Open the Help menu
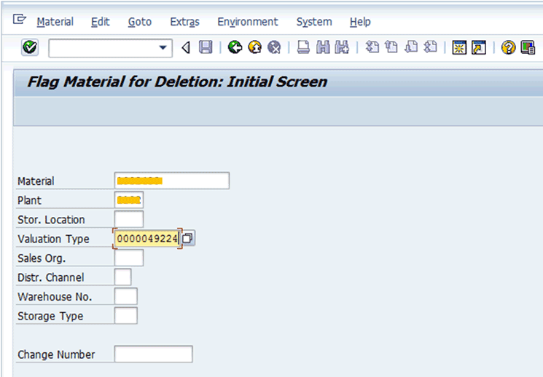The width and height of the screenshot is (543, 377). click(x=360, y=22)
